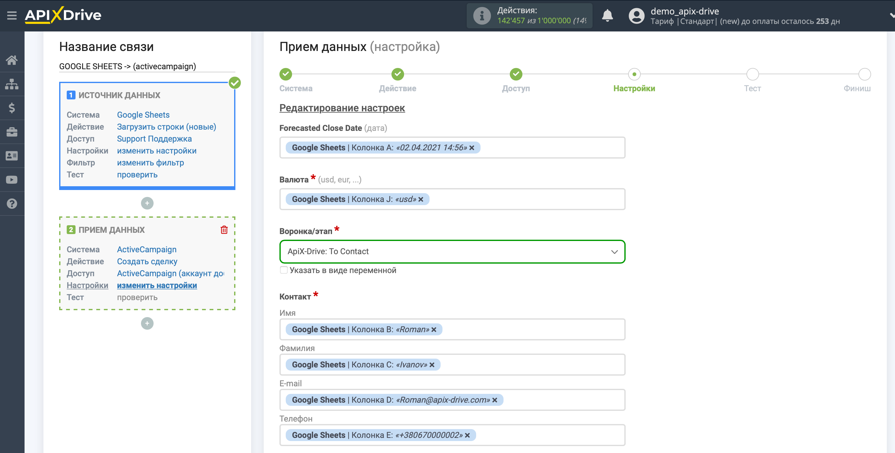
Task: Click into the Фамилия field
Action: (452, 364)
